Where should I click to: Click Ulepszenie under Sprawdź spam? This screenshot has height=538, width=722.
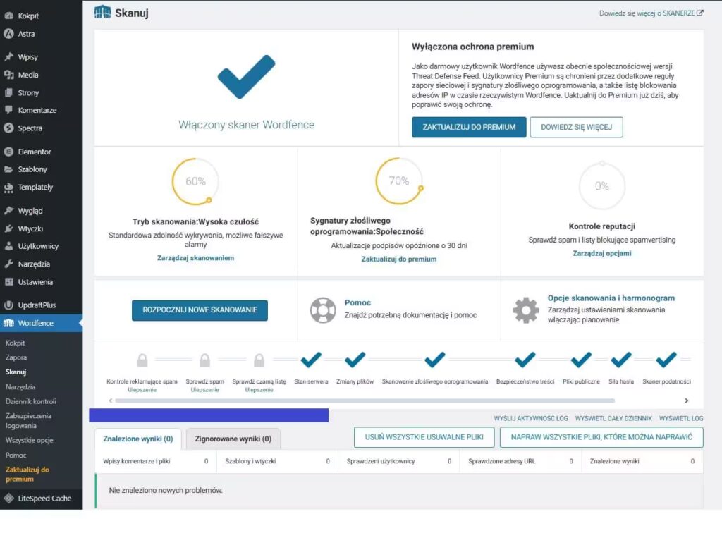point(204,390)
